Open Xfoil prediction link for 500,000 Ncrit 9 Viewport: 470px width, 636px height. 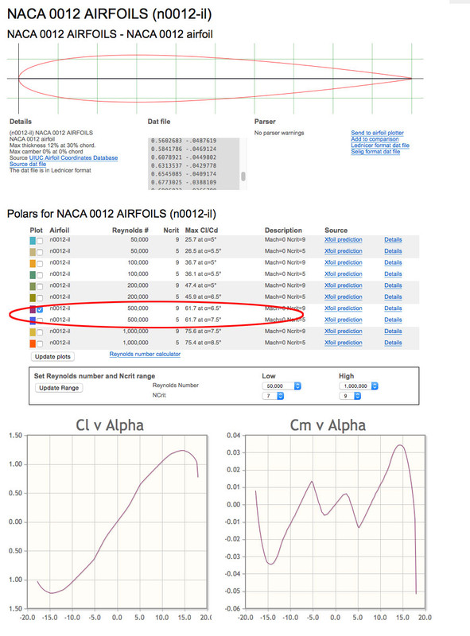(x=344, y=308)
